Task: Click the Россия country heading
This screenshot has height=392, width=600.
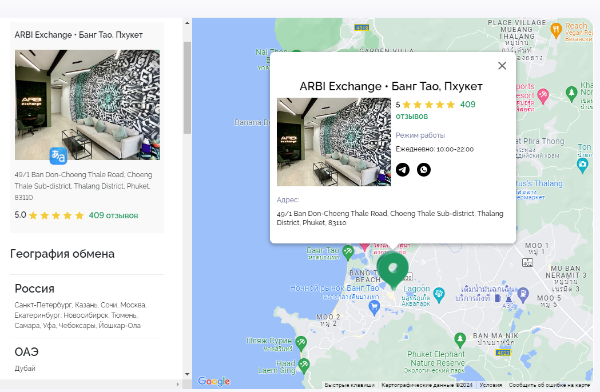Action: click(x=34, y=289)
